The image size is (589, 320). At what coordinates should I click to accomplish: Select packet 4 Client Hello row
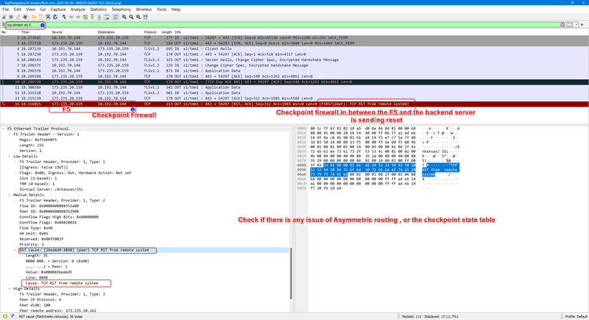pos(294,49)
